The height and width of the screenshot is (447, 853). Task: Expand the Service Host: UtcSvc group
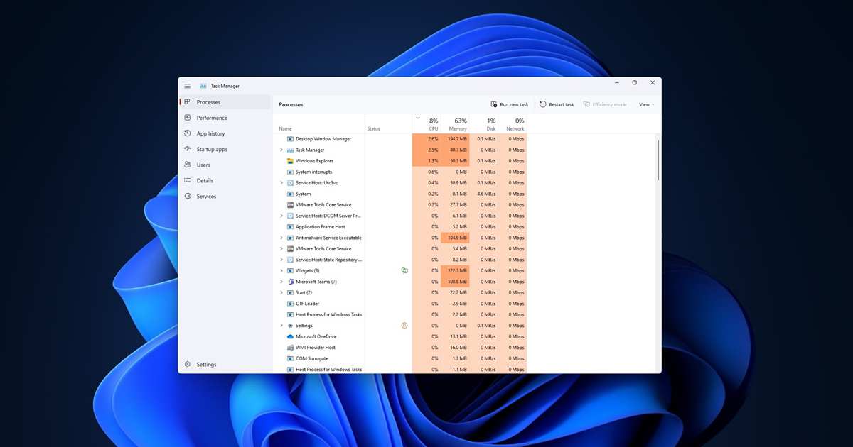click(x=281, y=183)
